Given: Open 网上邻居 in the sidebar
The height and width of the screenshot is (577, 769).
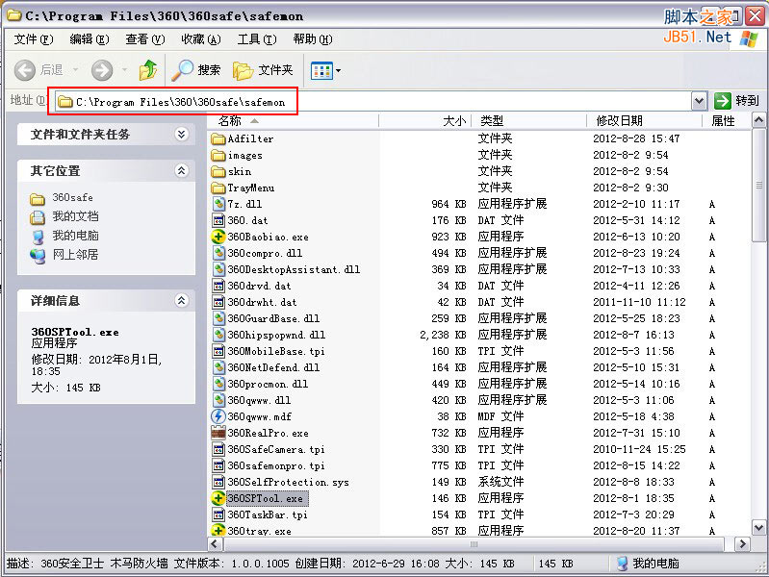Looking at the screenshot, I should [75, 255].
